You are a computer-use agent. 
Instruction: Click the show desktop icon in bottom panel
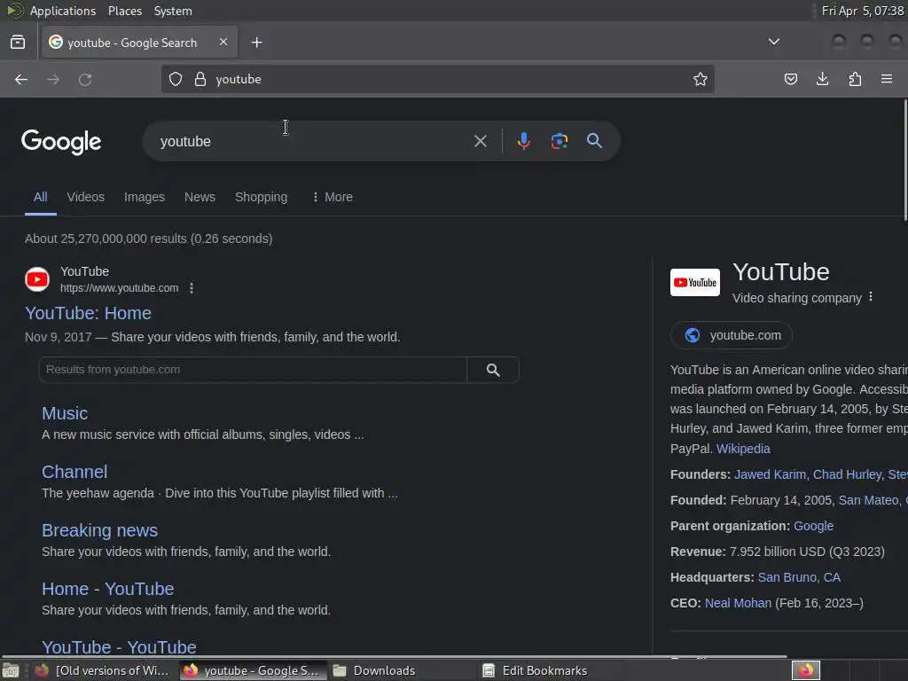(11, 670)
